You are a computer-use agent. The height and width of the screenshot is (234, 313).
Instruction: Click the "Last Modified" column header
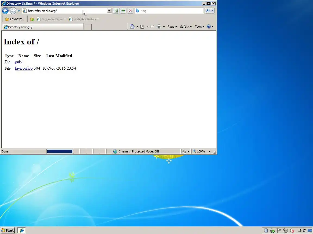(x=59, y=56)
